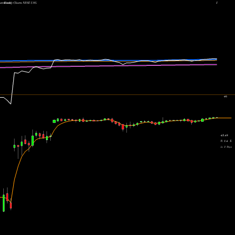Click the "Charts NYSE USG" chart title
This screenshot has width=235, height=235.
(25, 3)
